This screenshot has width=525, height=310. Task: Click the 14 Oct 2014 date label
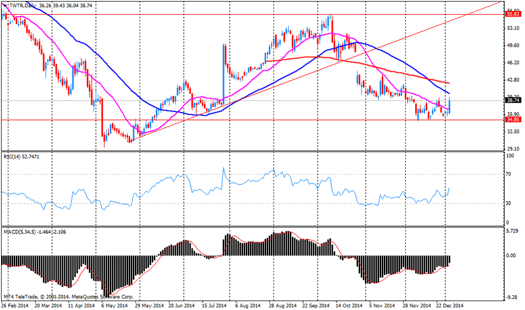pyautogui.click(x=349, y=305)
